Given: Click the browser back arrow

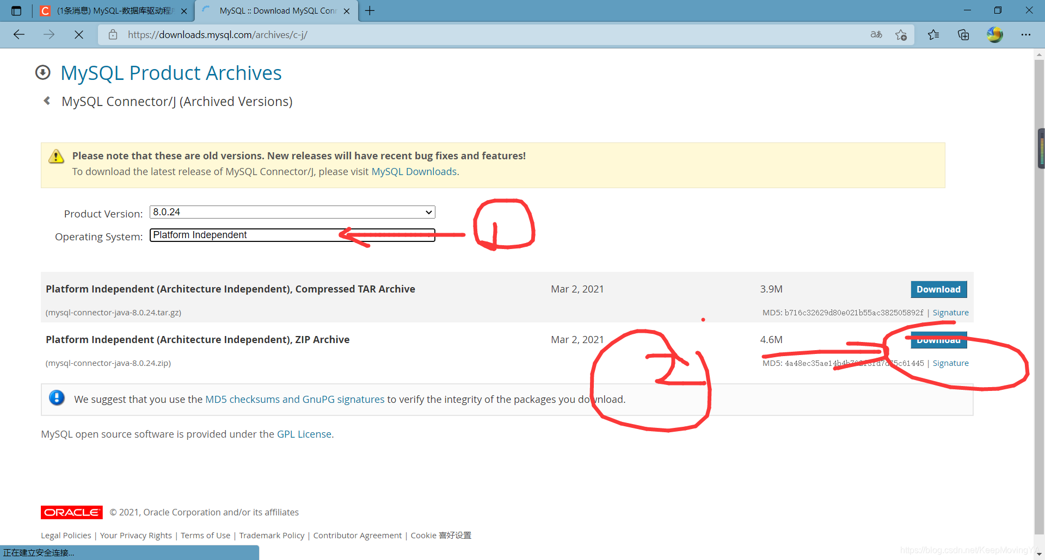Looking at the screenshot, I should [19, 35].
